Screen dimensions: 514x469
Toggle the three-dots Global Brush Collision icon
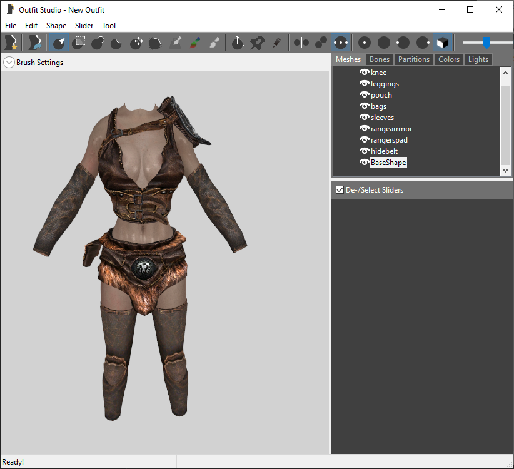[341, 43]
